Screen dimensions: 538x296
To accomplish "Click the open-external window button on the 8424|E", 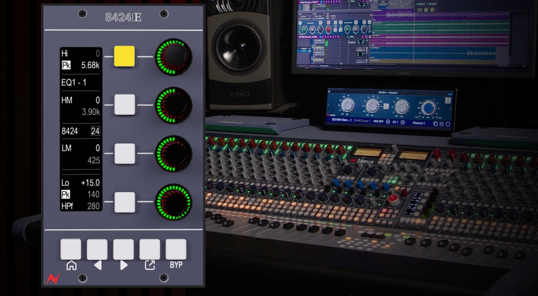I will click(x=150, y=249).
